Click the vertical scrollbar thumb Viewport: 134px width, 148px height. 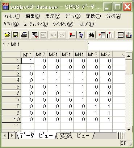(x=129, y=67)
